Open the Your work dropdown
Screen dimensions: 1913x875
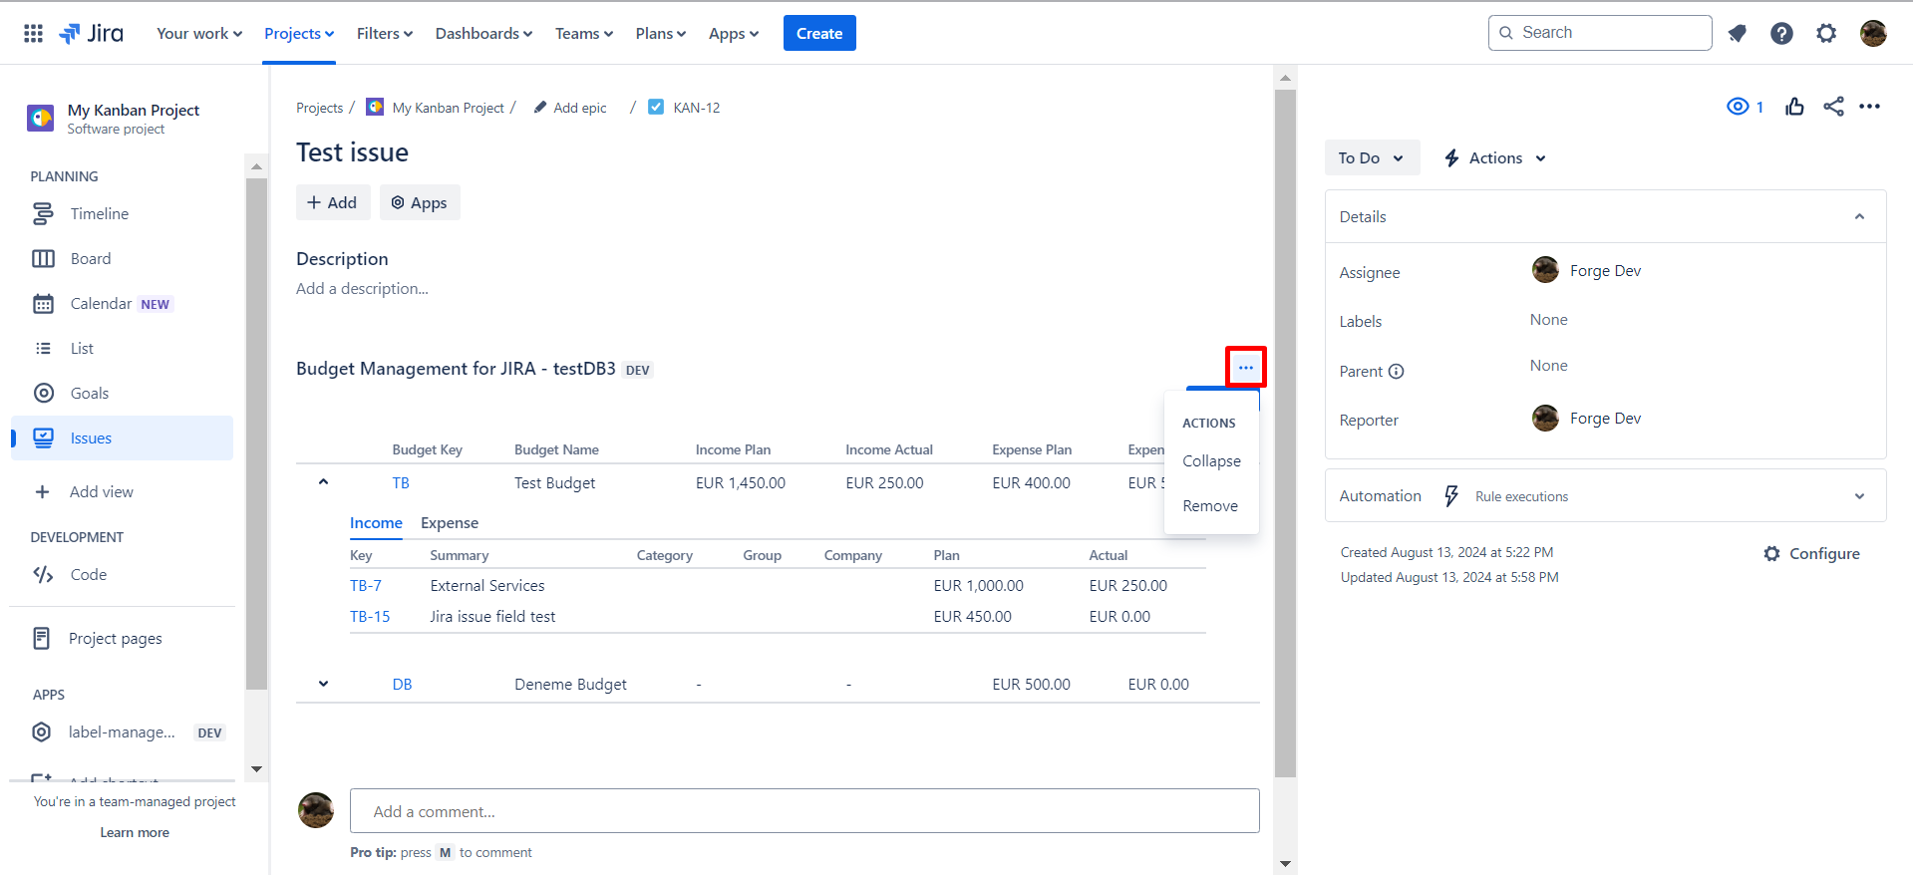pyautogui.click(x=199, y=33)
